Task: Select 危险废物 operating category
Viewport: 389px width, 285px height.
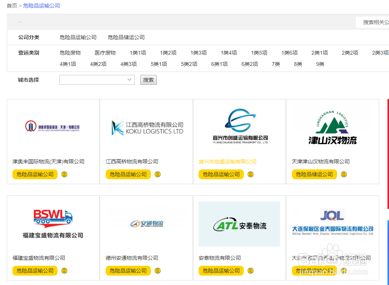Action: click(70, 53)
